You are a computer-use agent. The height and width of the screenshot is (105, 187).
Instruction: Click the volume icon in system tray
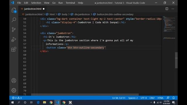[160, 102]
